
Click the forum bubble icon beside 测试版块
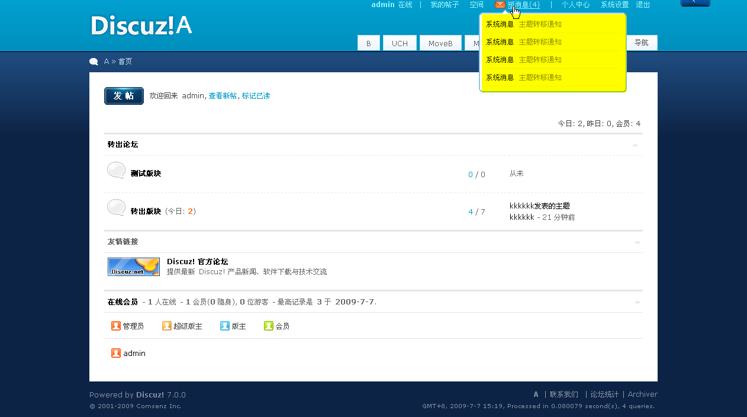[116, 171]
